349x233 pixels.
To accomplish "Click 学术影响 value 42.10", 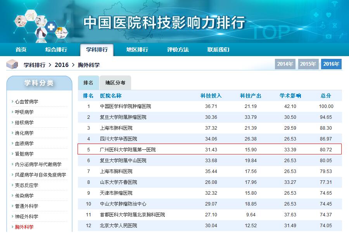I will click(x=290, y=106).
